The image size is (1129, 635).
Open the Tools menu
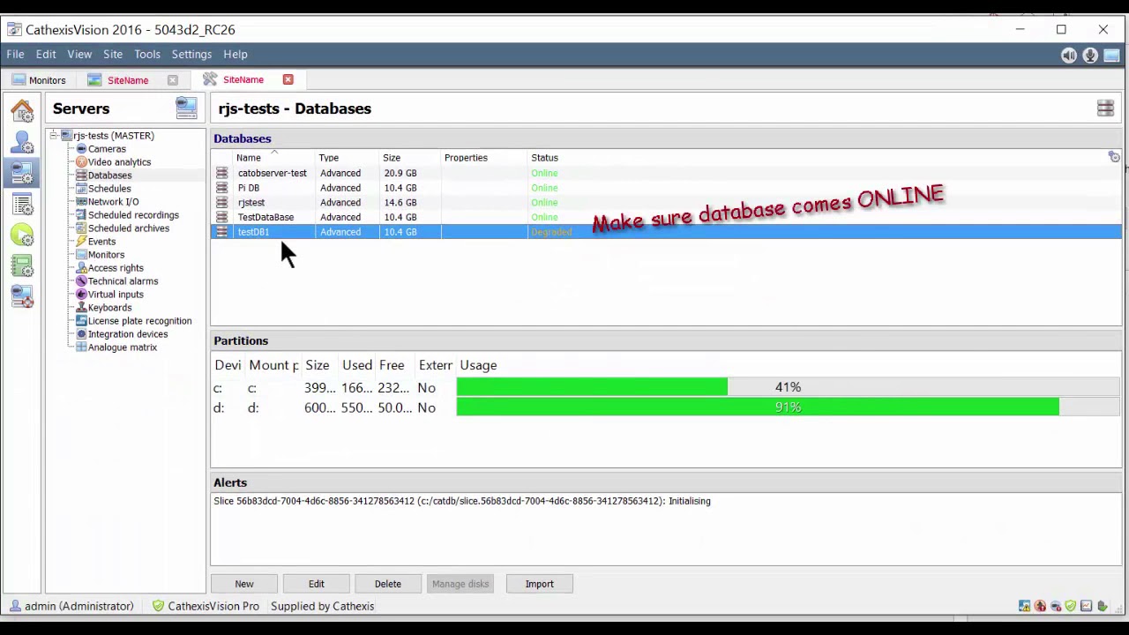(x=147, y=55)
